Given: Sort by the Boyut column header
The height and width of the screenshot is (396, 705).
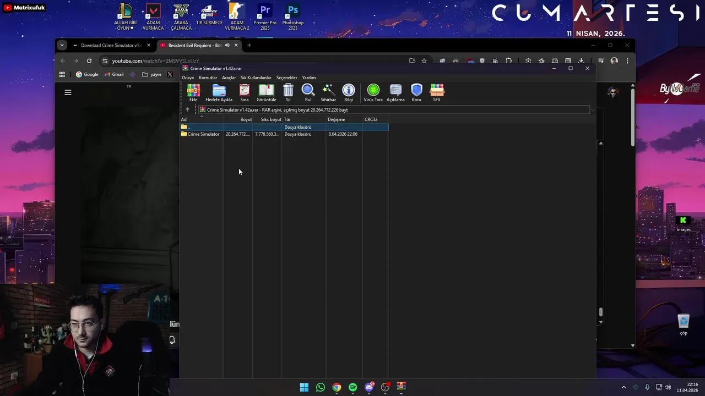Looking at the screenshot, I should pos(238,119).
